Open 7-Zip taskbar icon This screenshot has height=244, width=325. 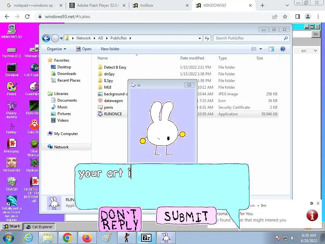click(146, 238)
